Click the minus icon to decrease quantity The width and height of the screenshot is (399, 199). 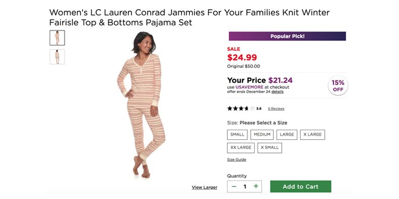click(234, 186)
